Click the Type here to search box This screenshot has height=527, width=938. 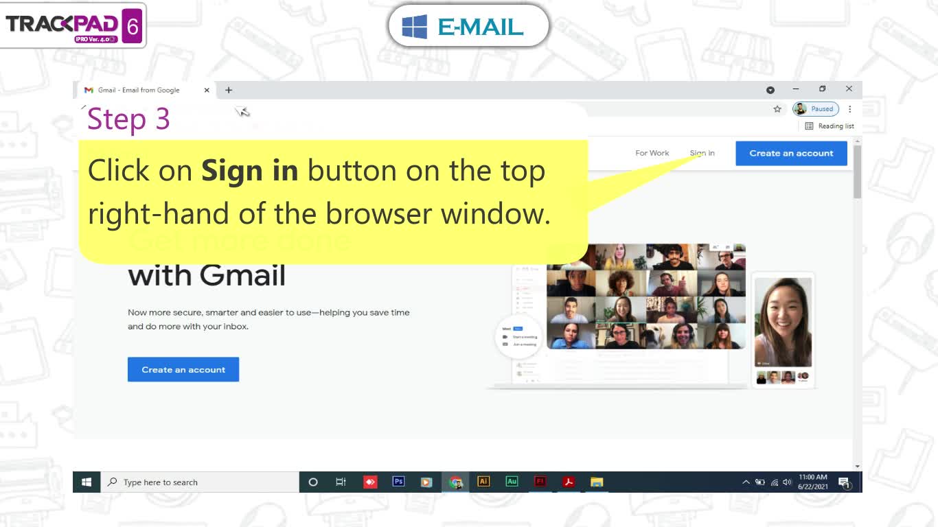tap(200, 482)
